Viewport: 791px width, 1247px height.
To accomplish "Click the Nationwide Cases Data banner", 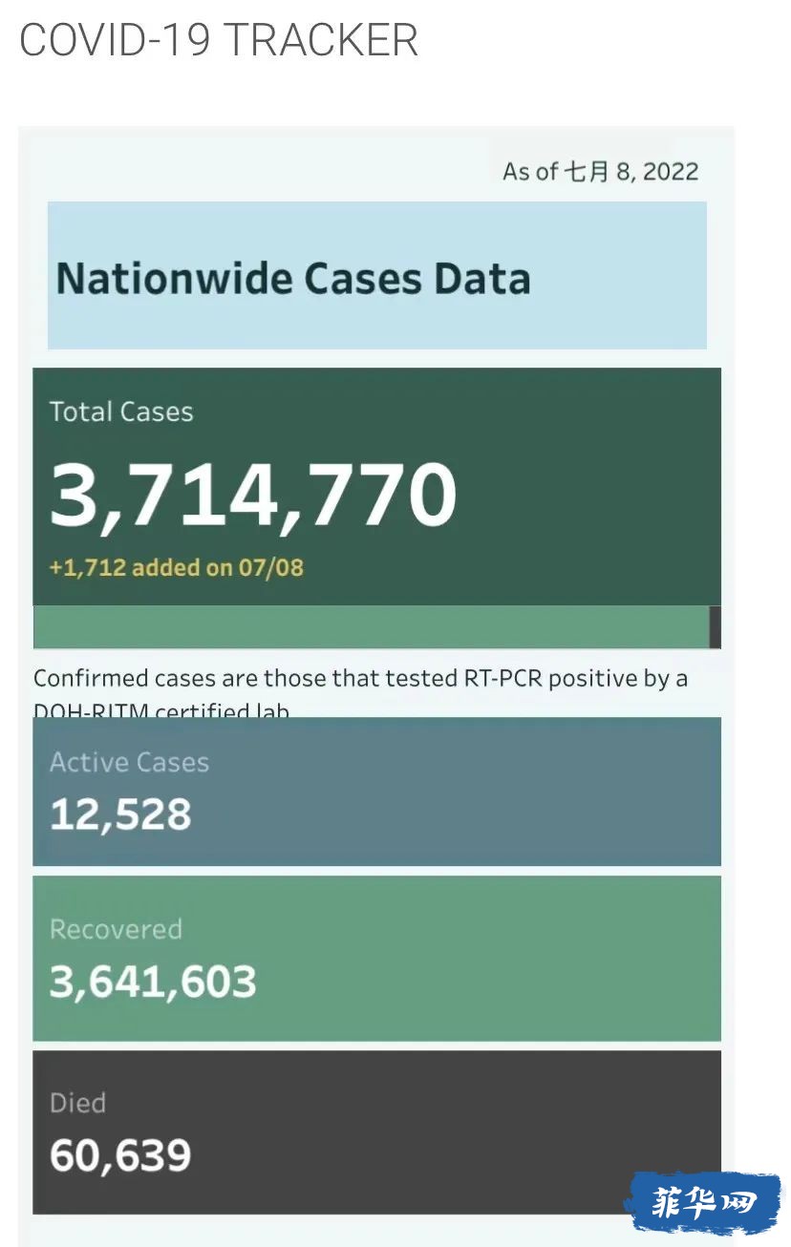I will (377, 275).
